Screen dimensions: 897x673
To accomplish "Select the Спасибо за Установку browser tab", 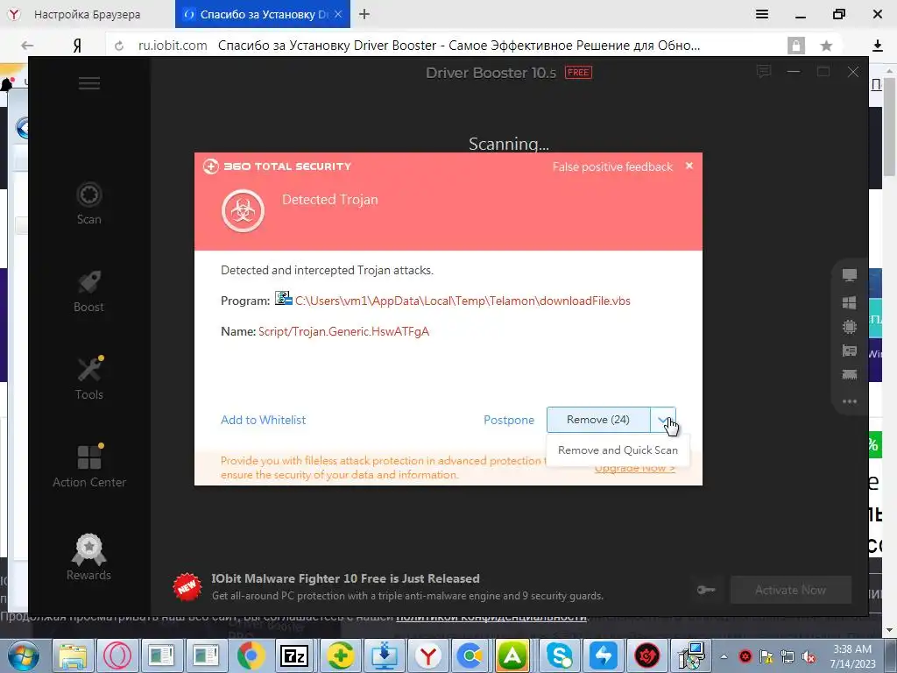I will pyautogui.click(x=262, y=14).
